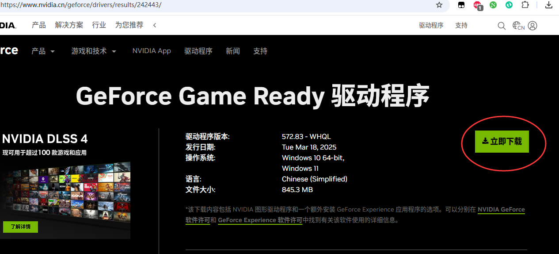Bookmark this page with the star icon

click(439, 5)
